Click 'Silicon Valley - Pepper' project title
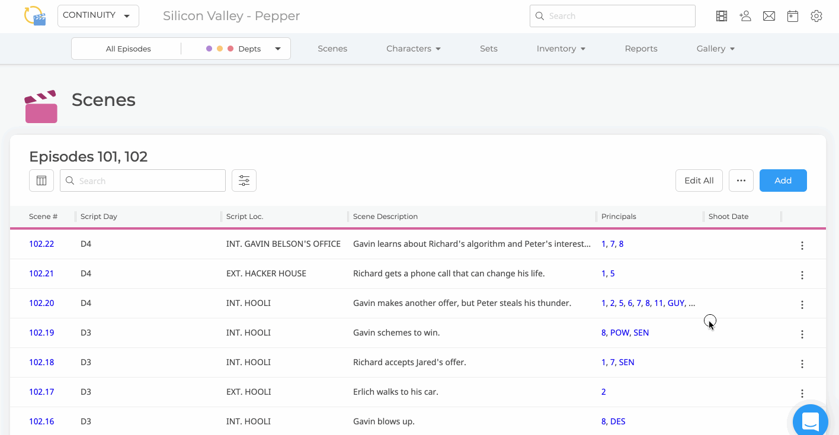Screen dimensions: 839x435 (232, 16)
